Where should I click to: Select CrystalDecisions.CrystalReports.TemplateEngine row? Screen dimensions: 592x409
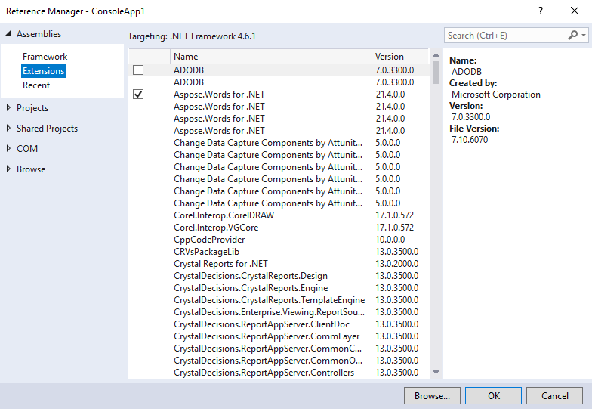278,299
